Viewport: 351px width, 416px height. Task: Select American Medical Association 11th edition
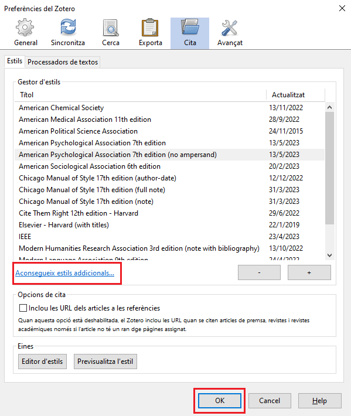tap(169, 120)
